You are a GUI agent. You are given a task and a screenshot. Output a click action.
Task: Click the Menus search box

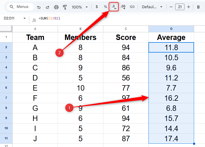click(20, 7)
